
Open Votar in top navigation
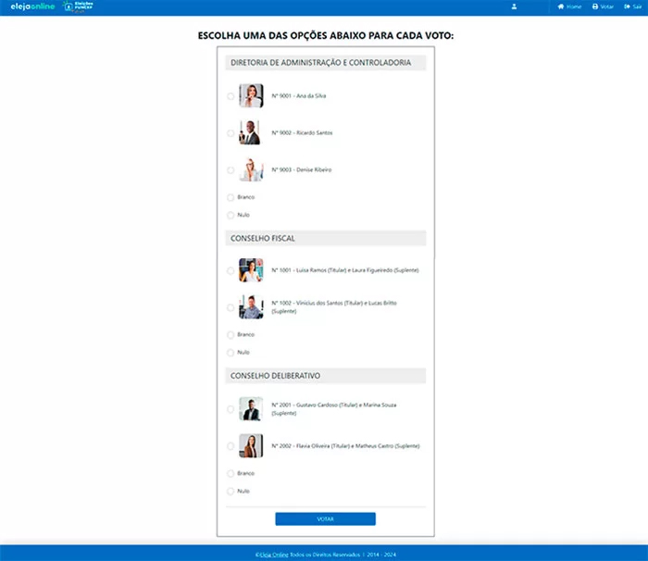coord(603,6)
